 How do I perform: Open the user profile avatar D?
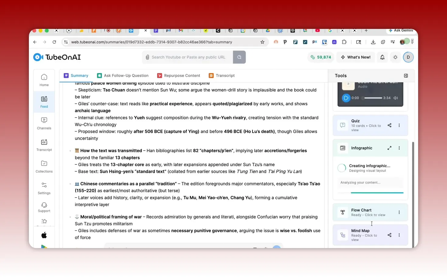pyautogui.click(x=408, y=57)
